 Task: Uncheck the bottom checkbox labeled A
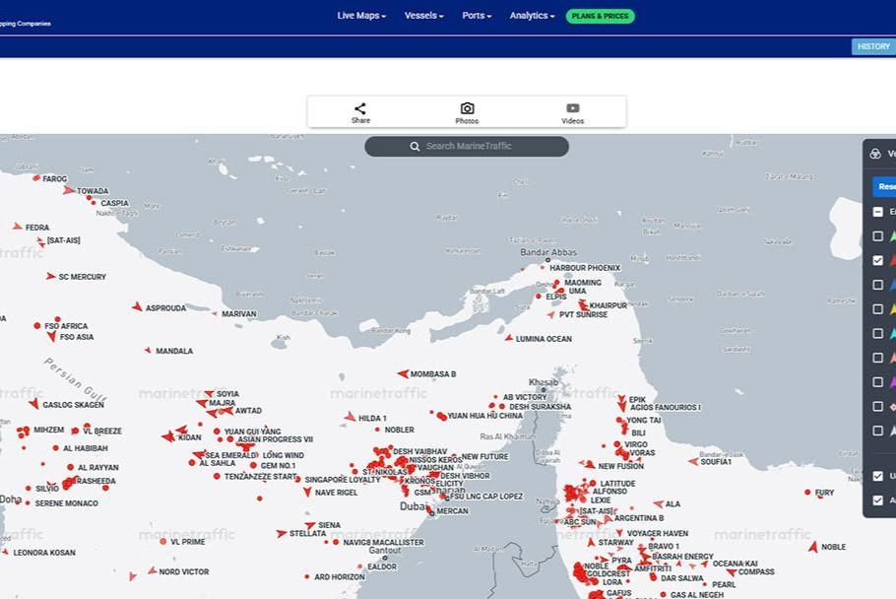tap(877, 500)
